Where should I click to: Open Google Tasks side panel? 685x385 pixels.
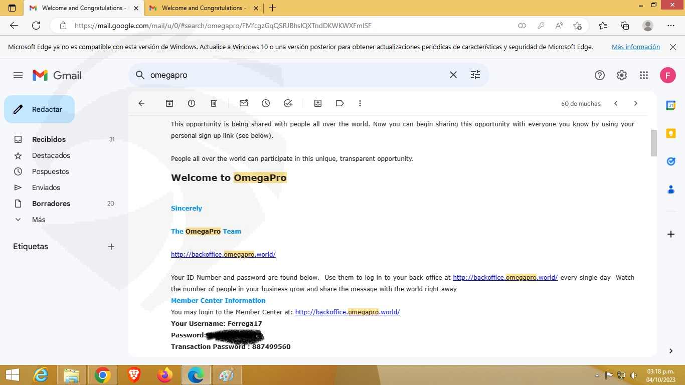tap(671, 161)
